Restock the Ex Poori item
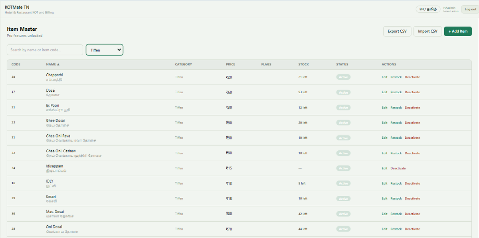The width and height of the screenshot is (479, 238). coord(396,108)
